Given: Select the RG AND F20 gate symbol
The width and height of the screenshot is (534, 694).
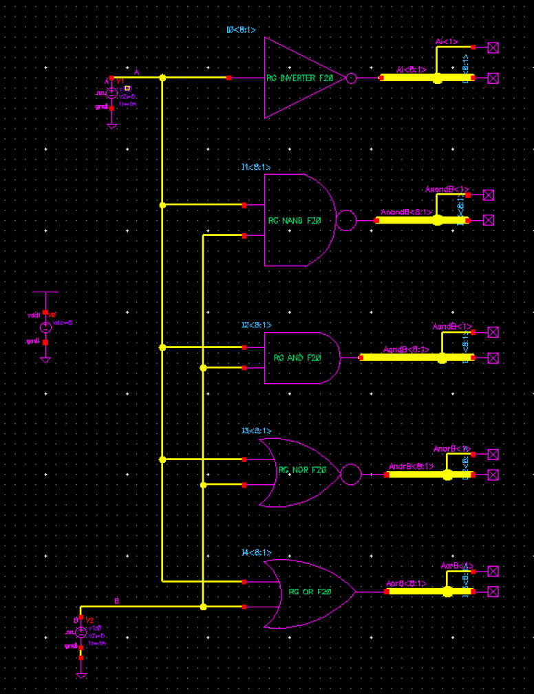Looking at the screenshot, I should point(302,358).
